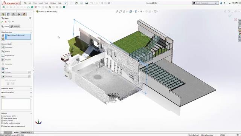Viewport: 241px width, 136px height.
Task: Click the FeatureManager design tree tab icon
Action: click(3, 14)
